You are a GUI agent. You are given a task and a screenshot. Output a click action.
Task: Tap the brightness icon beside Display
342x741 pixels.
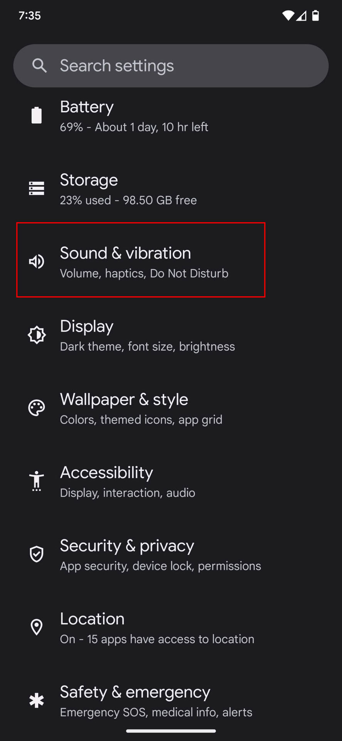pos(37,335)
